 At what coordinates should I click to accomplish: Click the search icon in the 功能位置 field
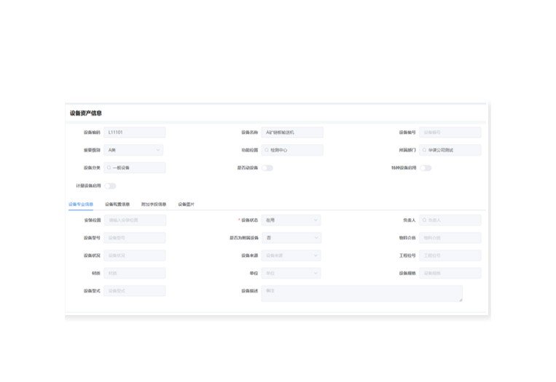click(267, 150)
